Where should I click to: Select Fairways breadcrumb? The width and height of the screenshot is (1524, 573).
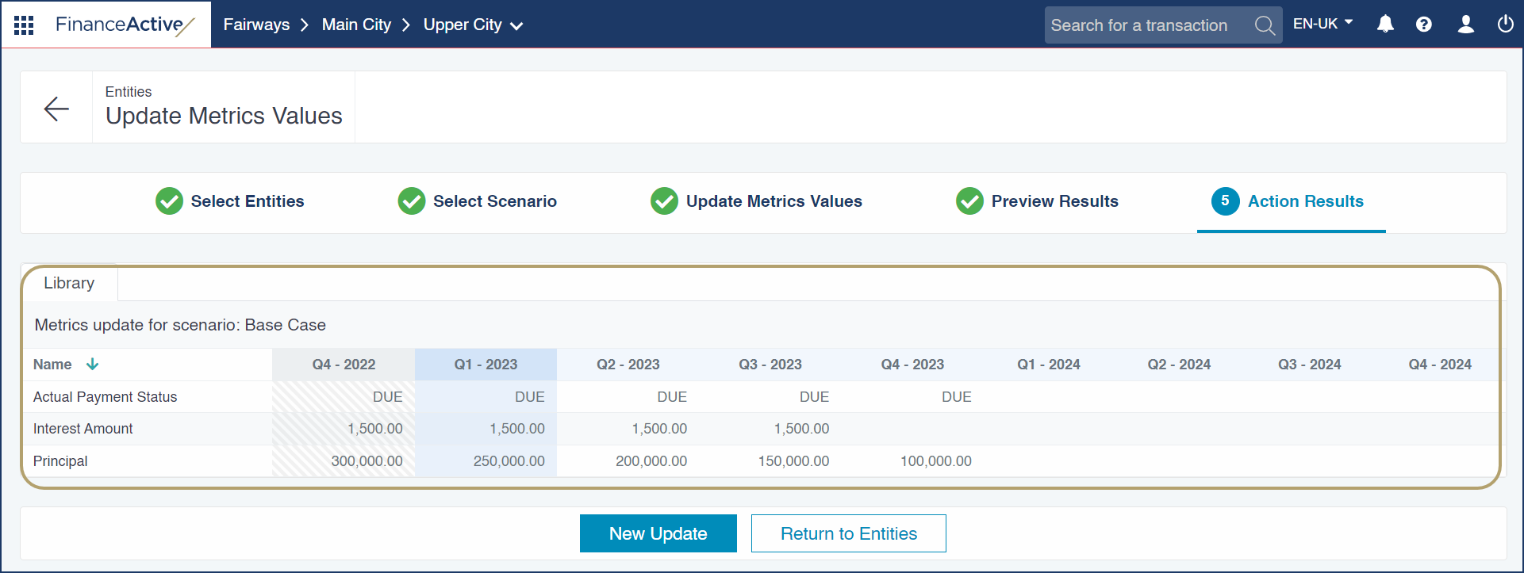(256, 25)
